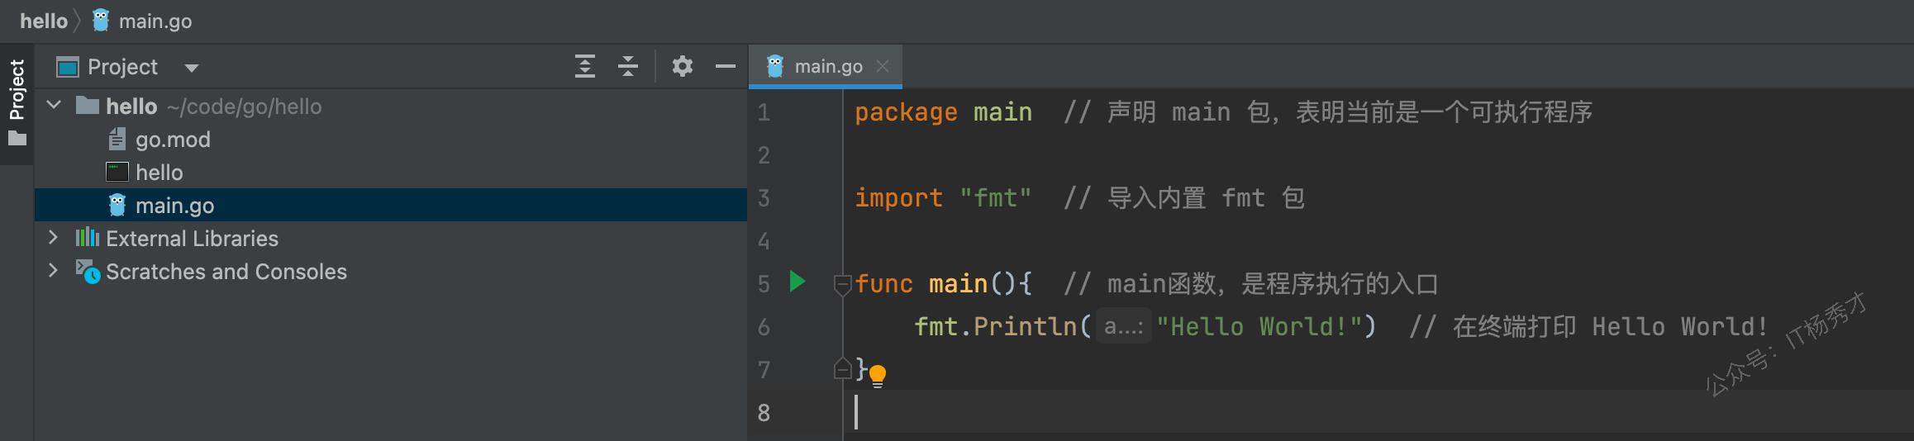Expand External Libraries node
The width and height of the screenshot is (1914, 441).
[x=53, y=238]
